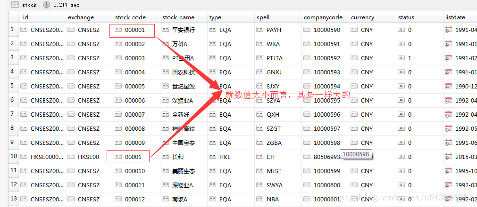Click date icon beside 1992-05 listdate
The image size is (477, 207).
tap(448, 129)
